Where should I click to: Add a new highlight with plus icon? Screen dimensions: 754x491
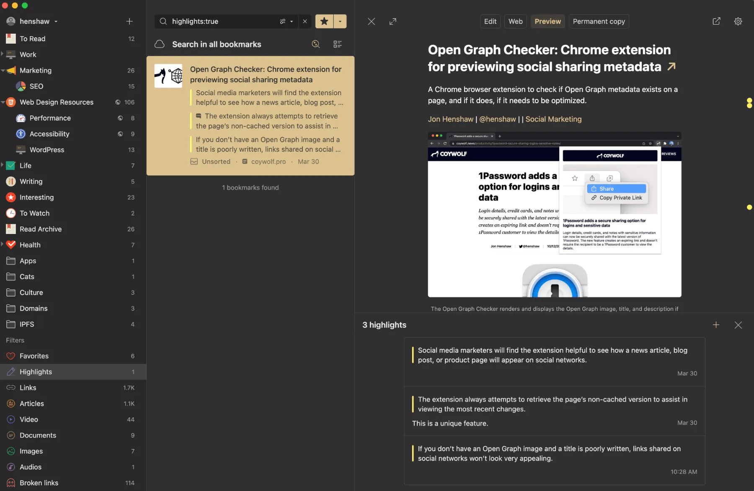coord(716,325)
